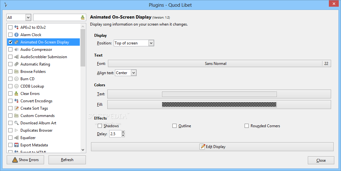Viewport: 341px width, 171px height.
Task: Click the Download Album Art magnifier icon
Action: [x=17, y=123]
